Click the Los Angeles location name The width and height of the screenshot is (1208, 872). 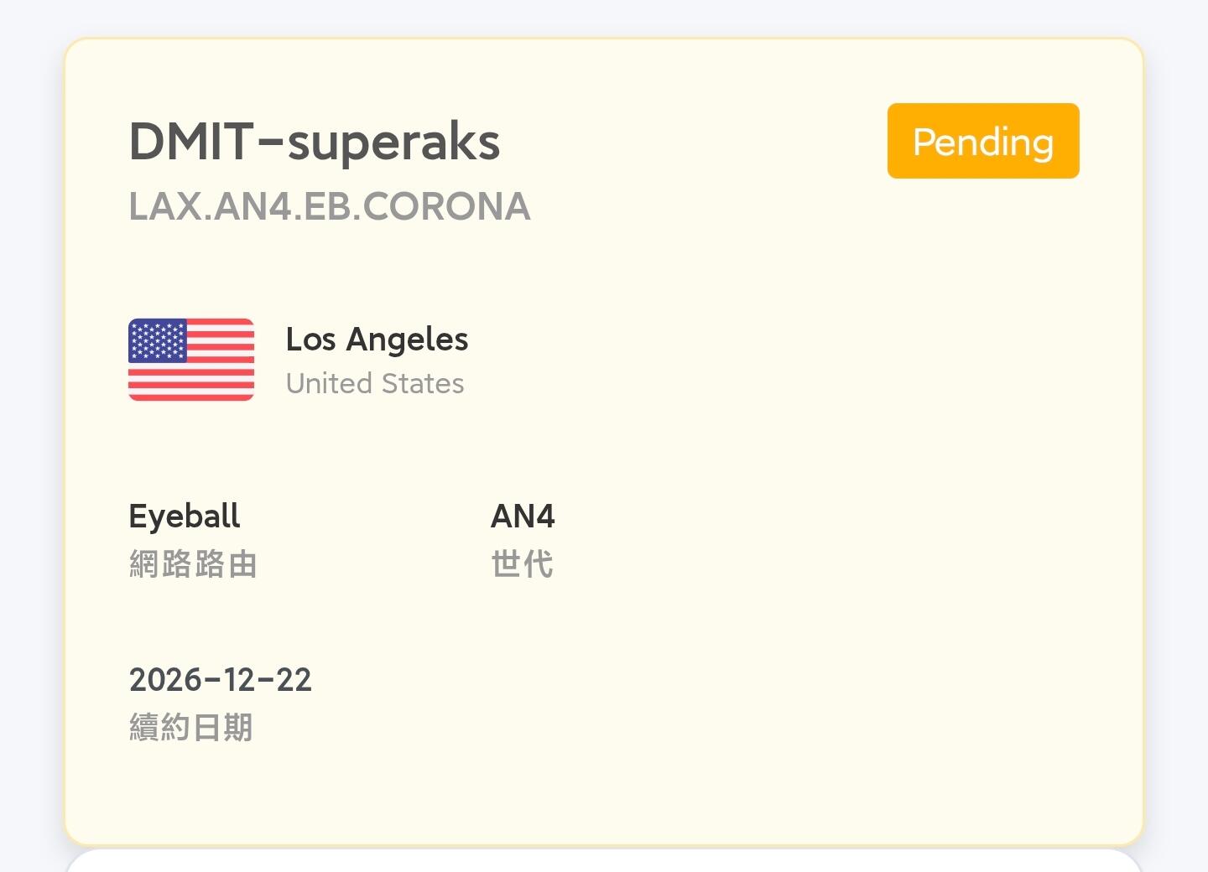tap(377, 340)
